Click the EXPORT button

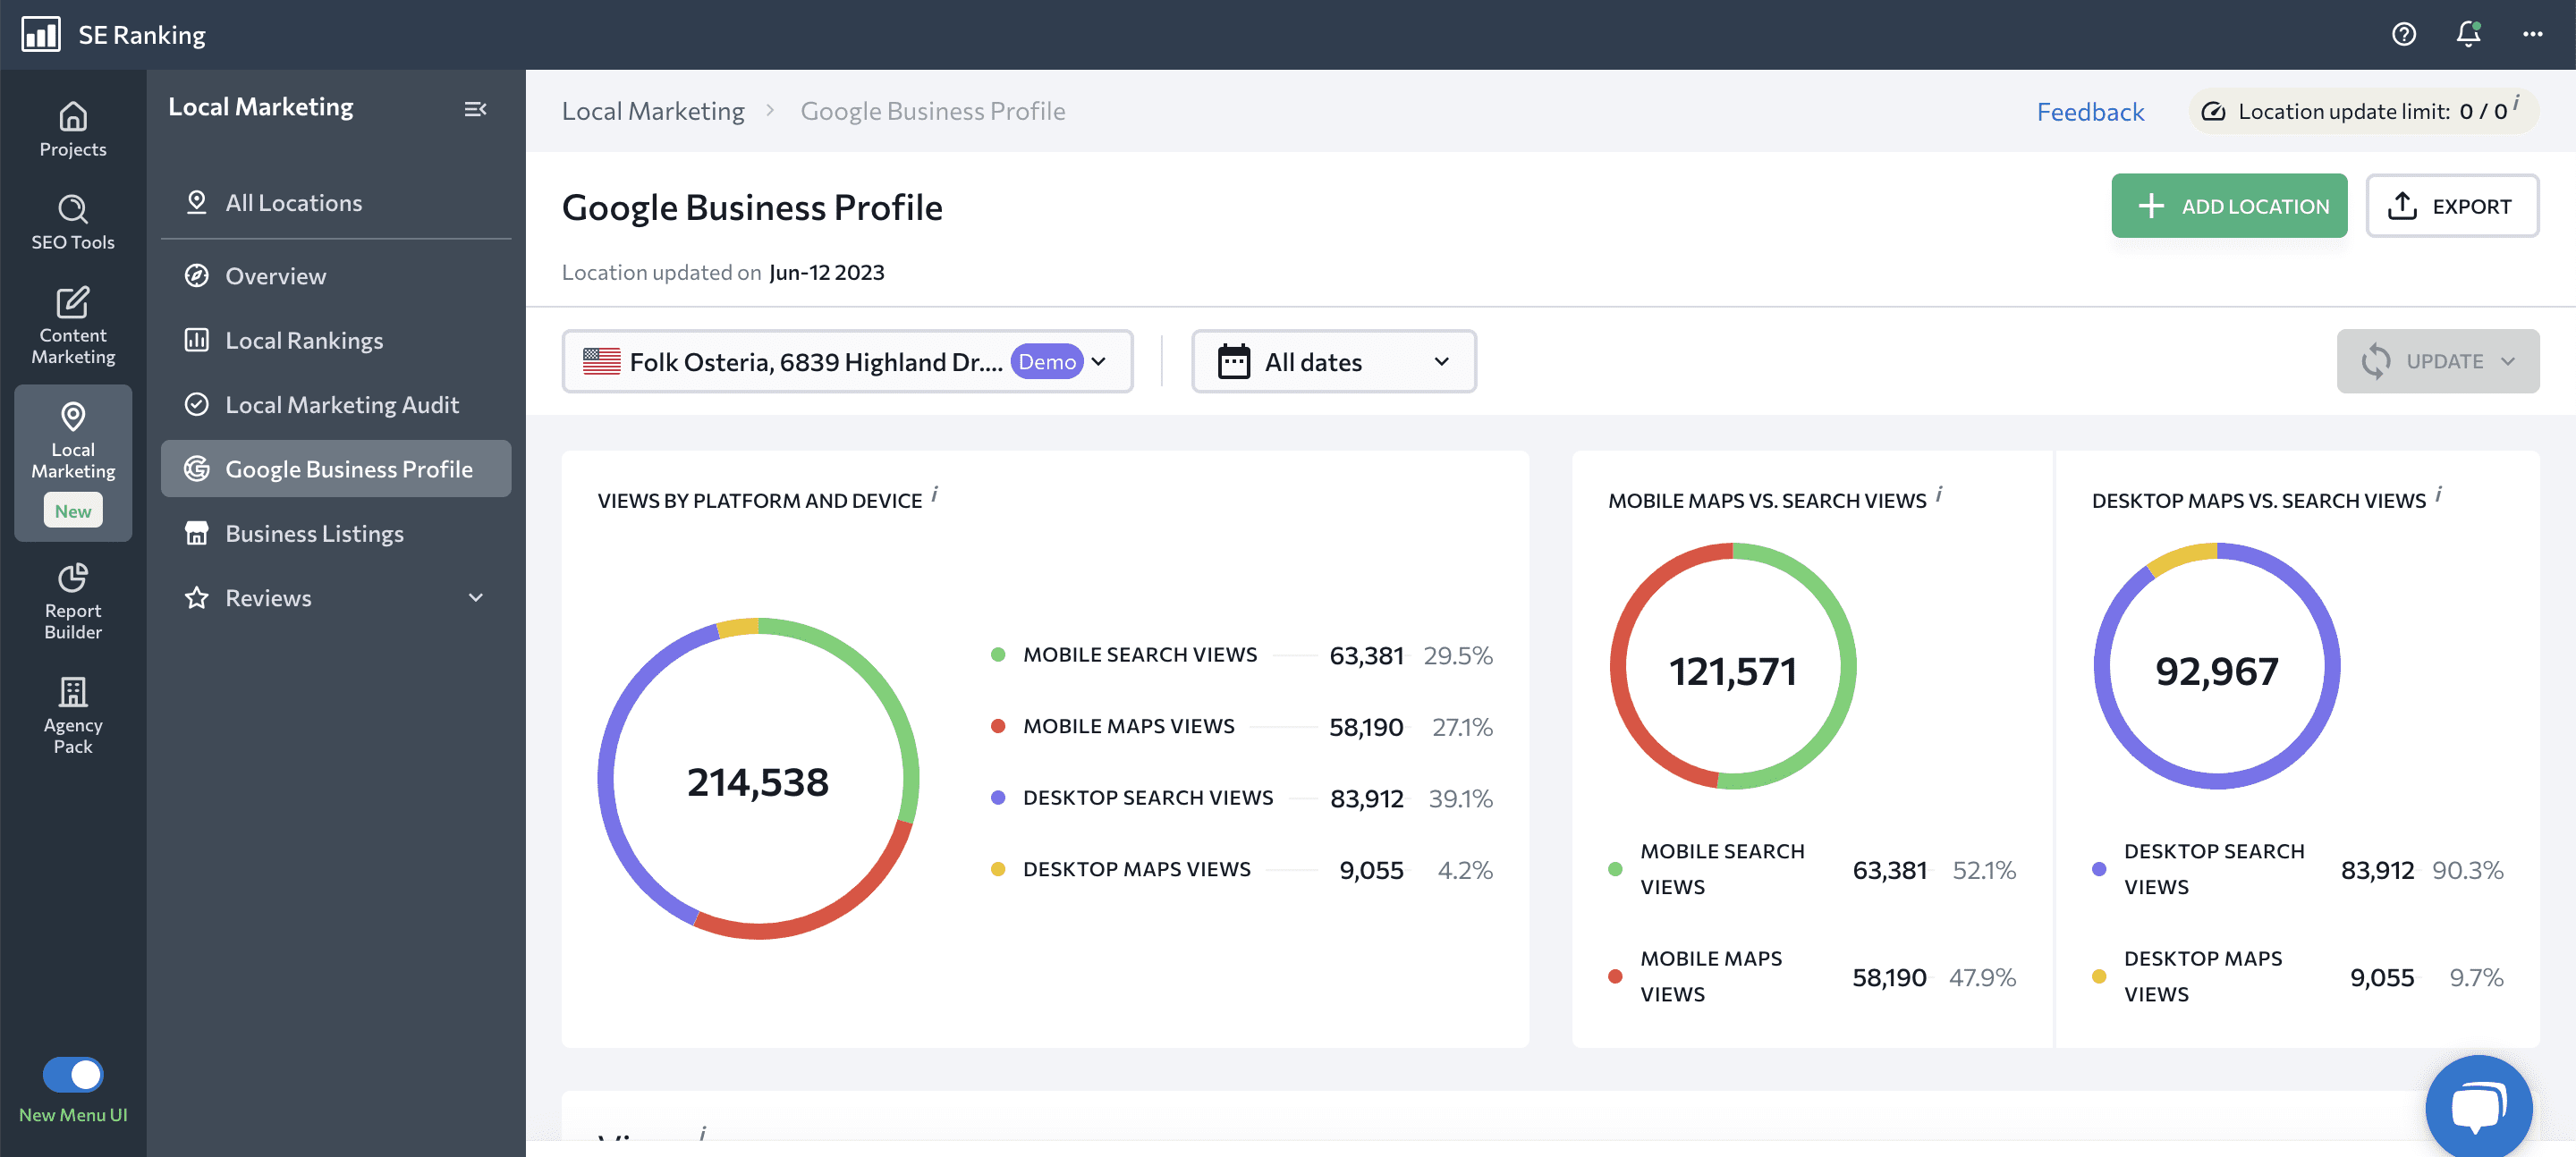(x=2452, y=205)
